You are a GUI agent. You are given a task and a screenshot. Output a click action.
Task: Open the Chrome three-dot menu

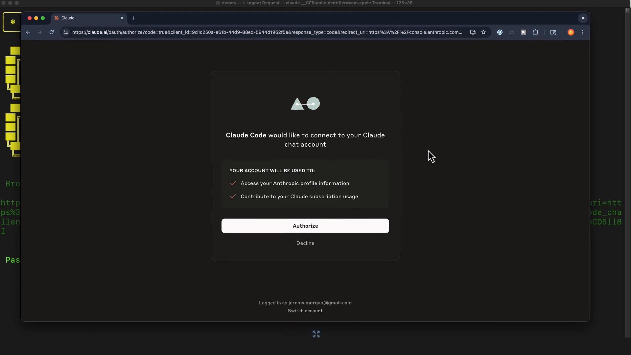pyautogui.click(x=583, y=32)
